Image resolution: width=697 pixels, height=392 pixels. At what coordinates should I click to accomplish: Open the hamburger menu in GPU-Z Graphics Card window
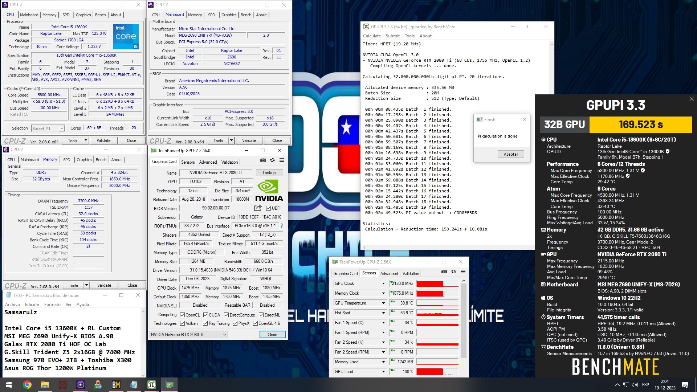[x=282, y=160]
